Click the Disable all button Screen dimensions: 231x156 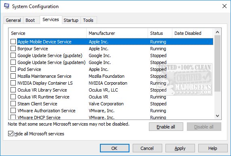pyautogui.click(x=204, y=127)
